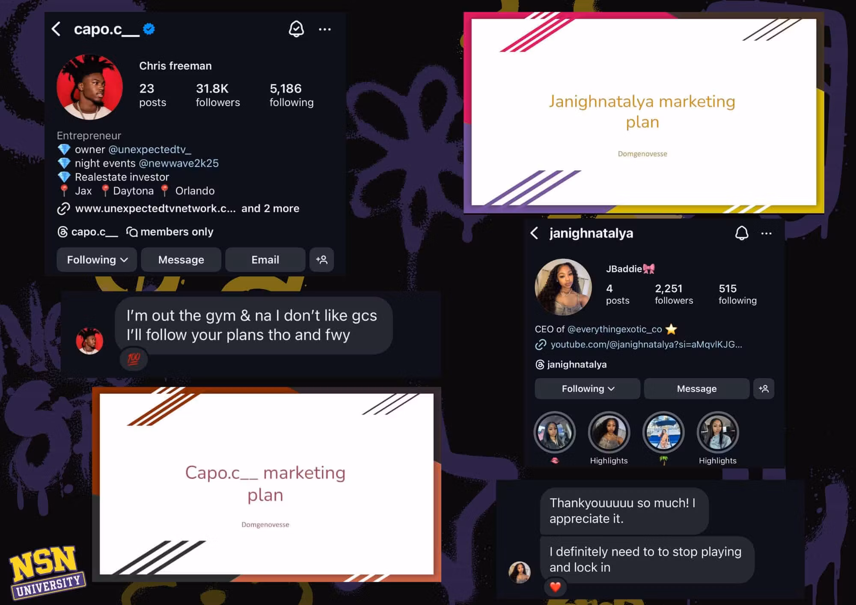Open the @unexpectedtv_ mention link
The width and height of the screenshot is (856, 605).
pyautogui.click(x=150, y=149)
